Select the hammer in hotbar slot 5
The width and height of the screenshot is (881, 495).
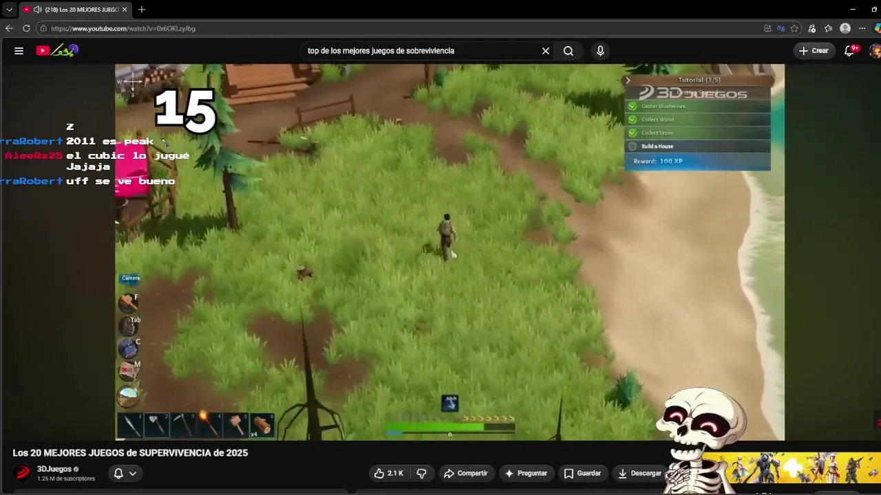tap(235, 426)
